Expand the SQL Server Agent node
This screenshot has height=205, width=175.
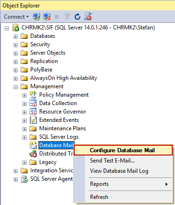pyautogui.click(x=15, y=179)
